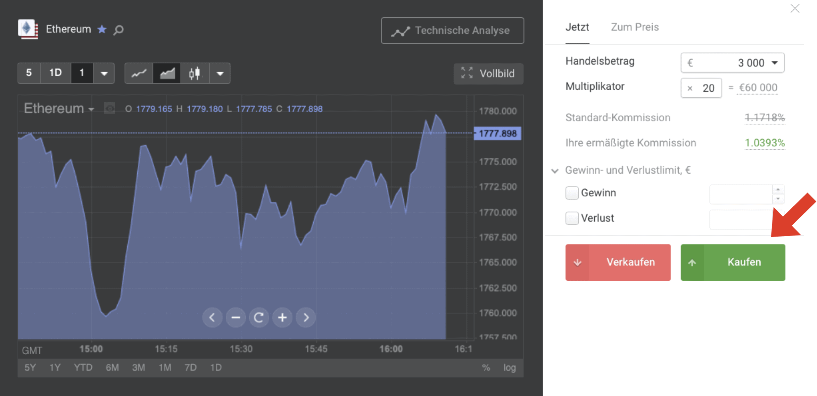Screen dimensions: 817x396
Task: Select the 1M time range
Action: click(165, 368)
